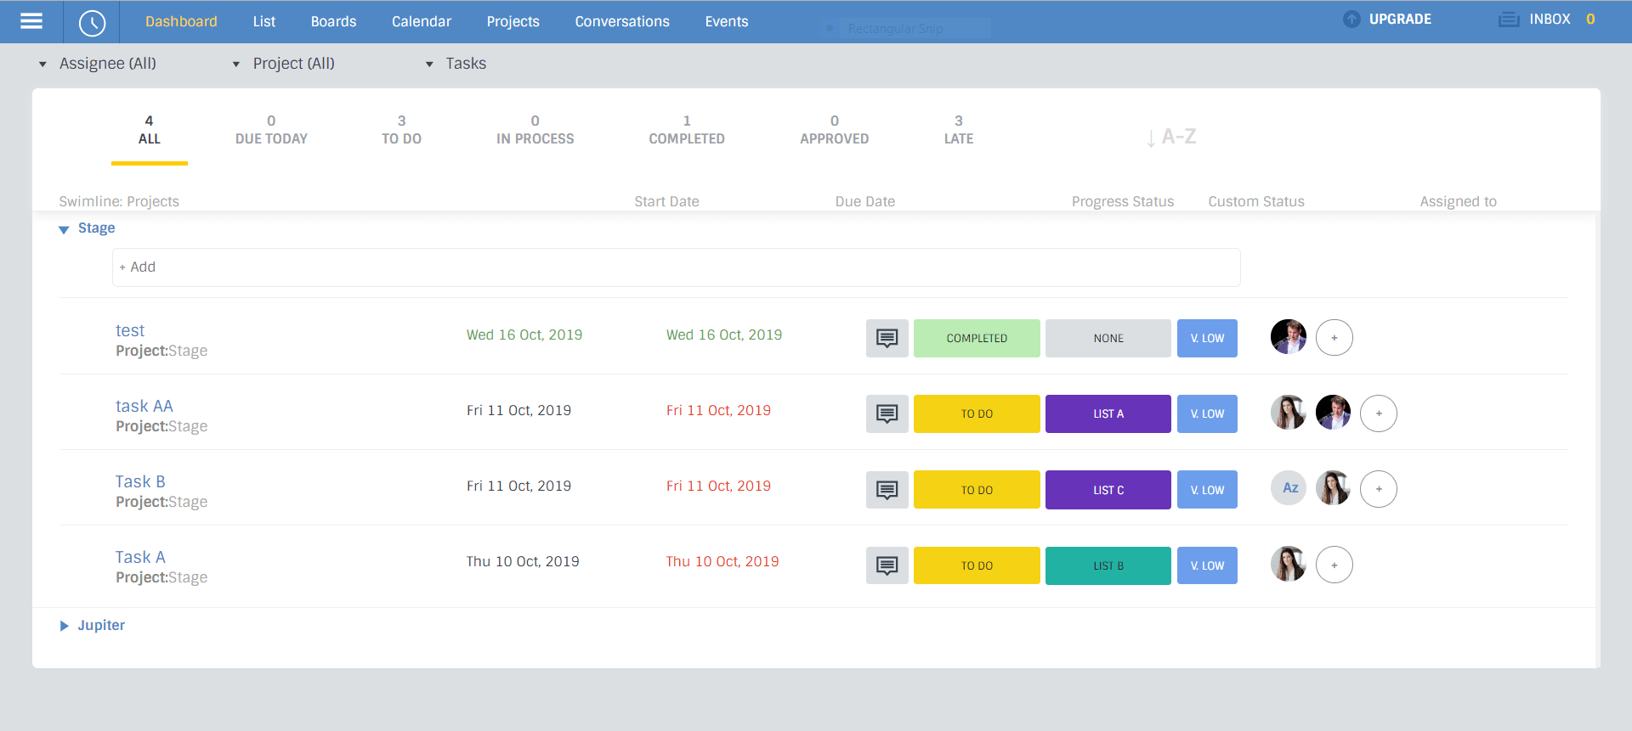Click the Inbox icon
This screenshot has width=1632, height=731.
1509,20
